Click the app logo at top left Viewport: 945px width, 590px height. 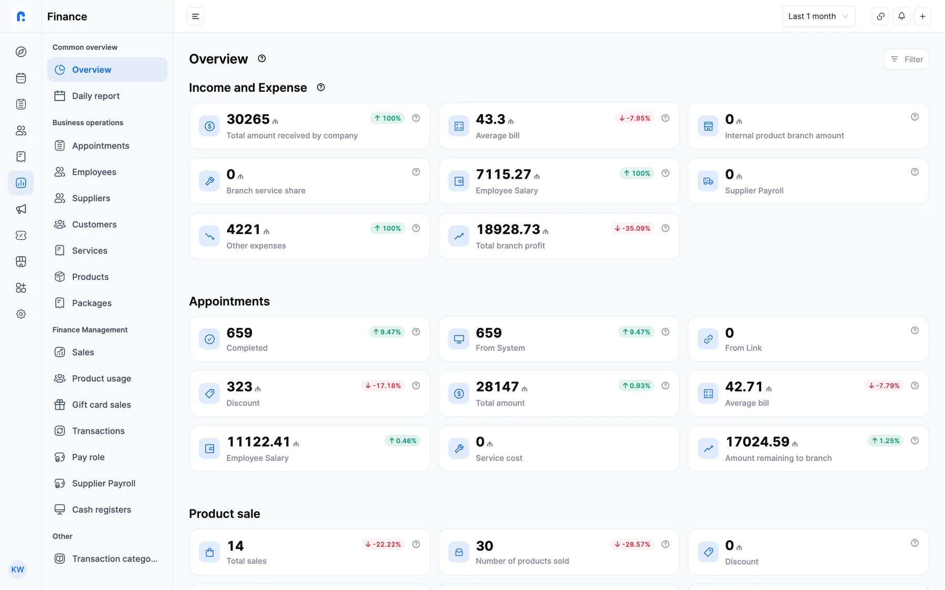(x=21, y=16)
